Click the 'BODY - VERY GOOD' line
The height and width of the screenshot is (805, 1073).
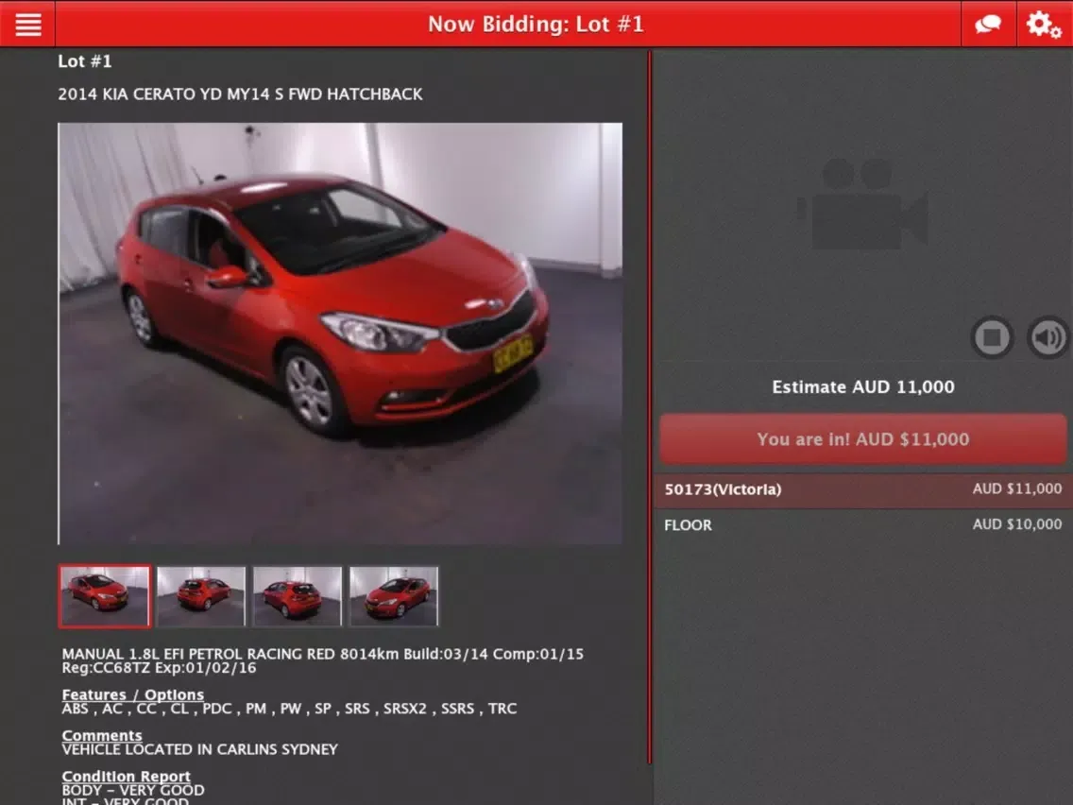(x=133, y=790)
